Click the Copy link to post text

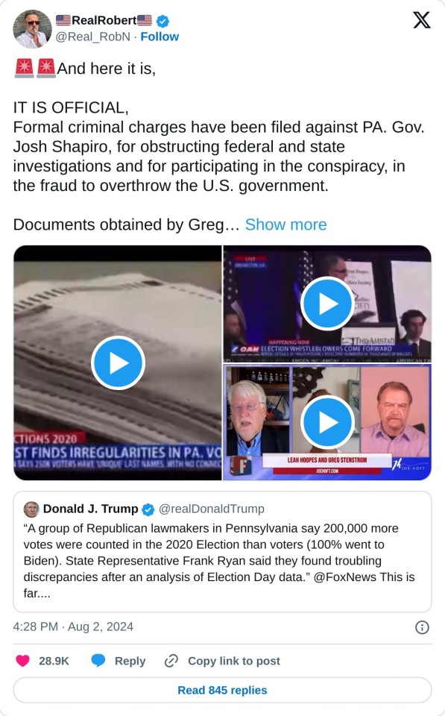coord(234,661)
